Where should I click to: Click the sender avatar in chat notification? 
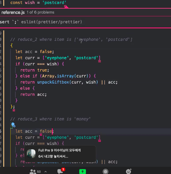pos(31,153)
